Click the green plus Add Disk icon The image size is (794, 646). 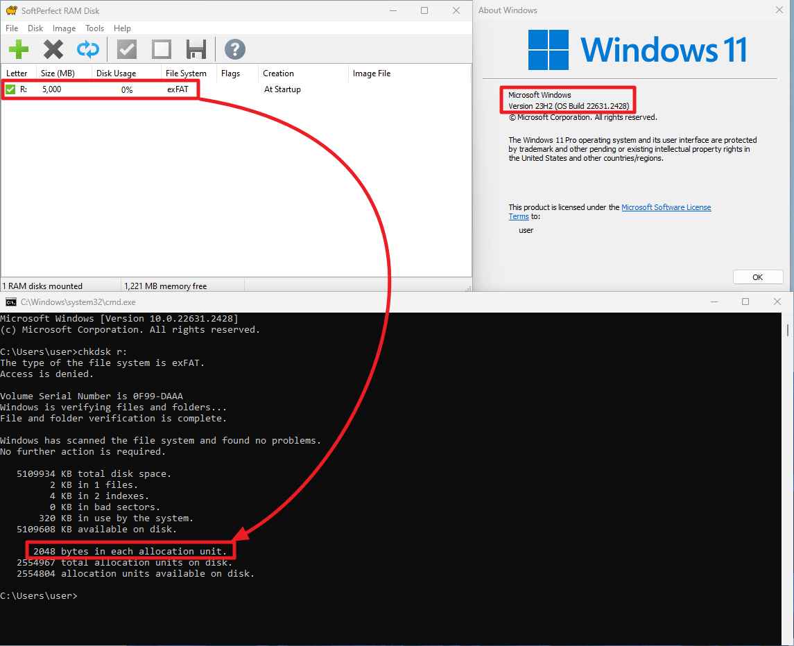pos(19,50)
